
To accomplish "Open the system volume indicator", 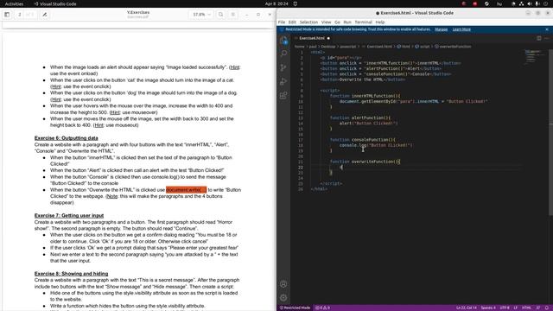I will point(530,3).
